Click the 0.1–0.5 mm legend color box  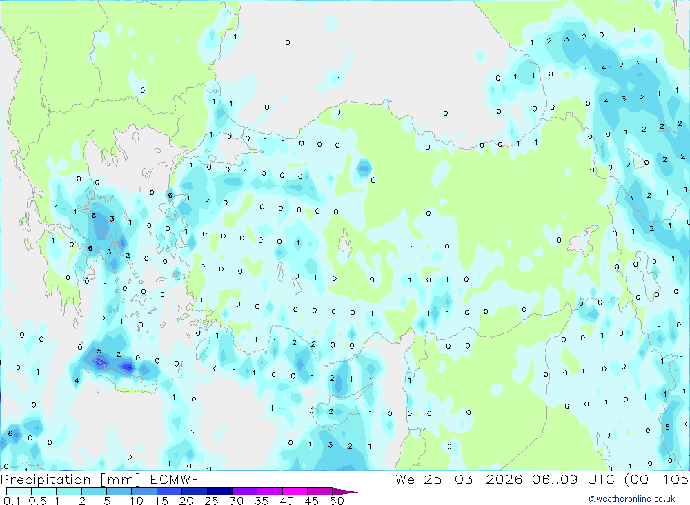pyautogui.click(x=19, y=491)
